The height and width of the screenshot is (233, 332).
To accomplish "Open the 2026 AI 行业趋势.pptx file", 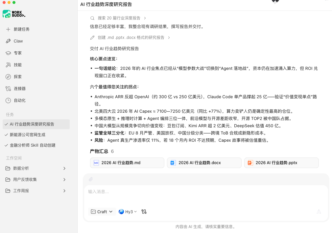I will tap(281, 163).
